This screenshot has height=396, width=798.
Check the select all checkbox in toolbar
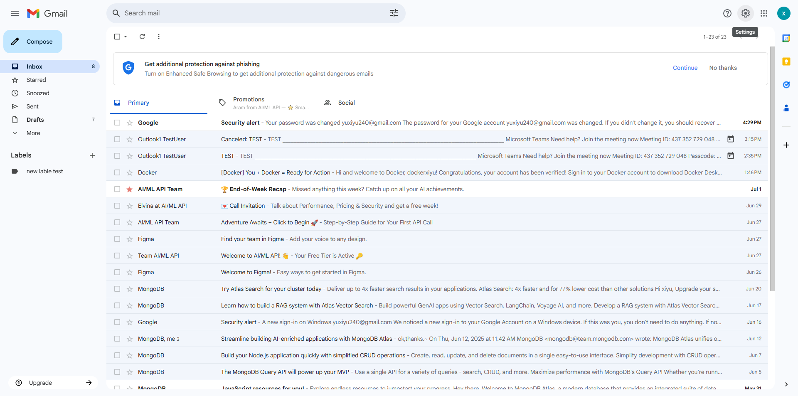(117, 37)
